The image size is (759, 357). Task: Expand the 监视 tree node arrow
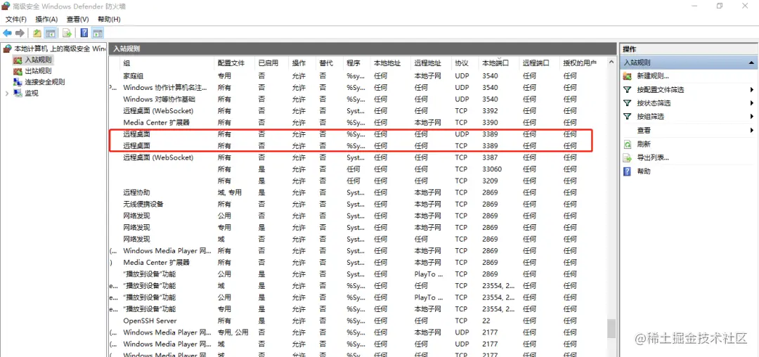6,93
